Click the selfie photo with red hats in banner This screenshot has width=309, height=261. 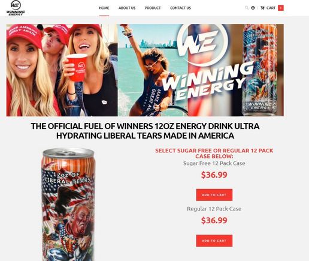(x=62, y=70)
